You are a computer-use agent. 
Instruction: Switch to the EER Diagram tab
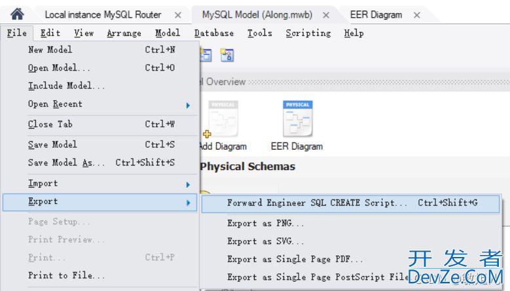tap(376, 14)
